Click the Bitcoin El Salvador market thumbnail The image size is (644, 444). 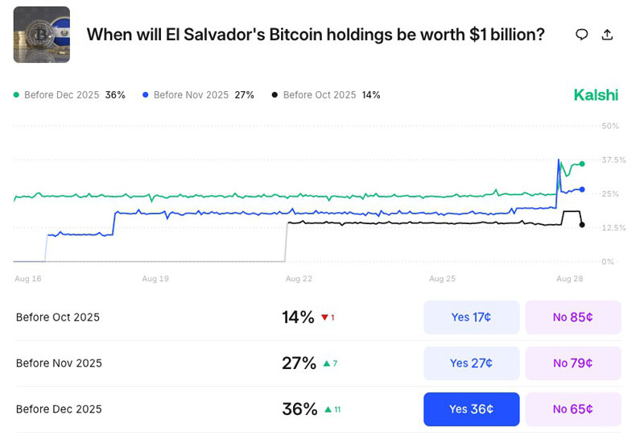pos(41,35)
